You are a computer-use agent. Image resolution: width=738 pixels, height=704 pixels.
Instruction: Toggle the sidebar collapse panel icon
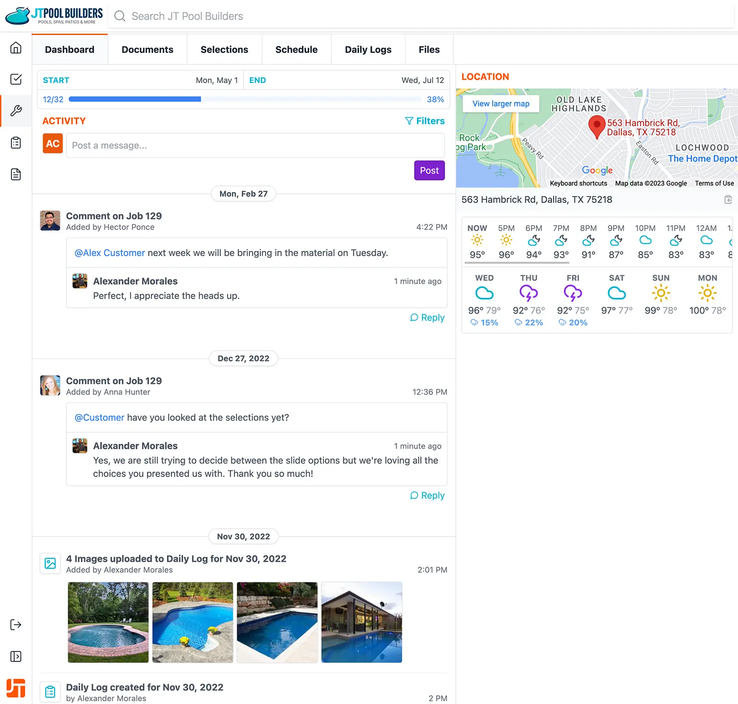(x=16, y=656)
